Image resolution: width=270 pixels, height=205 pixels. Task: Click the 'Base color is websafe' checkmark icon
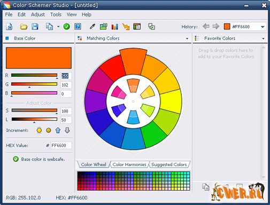[x=16, y=159]
